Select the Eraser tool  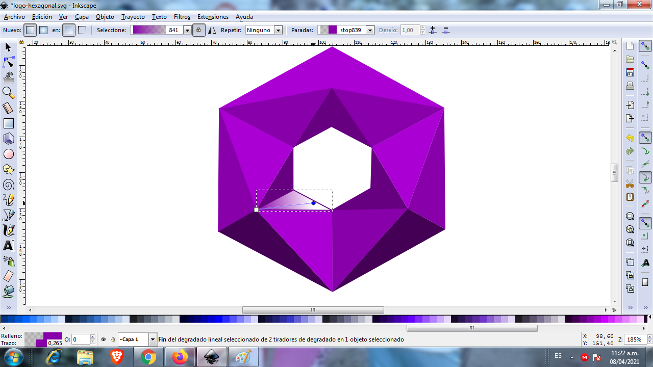point(8,276)
